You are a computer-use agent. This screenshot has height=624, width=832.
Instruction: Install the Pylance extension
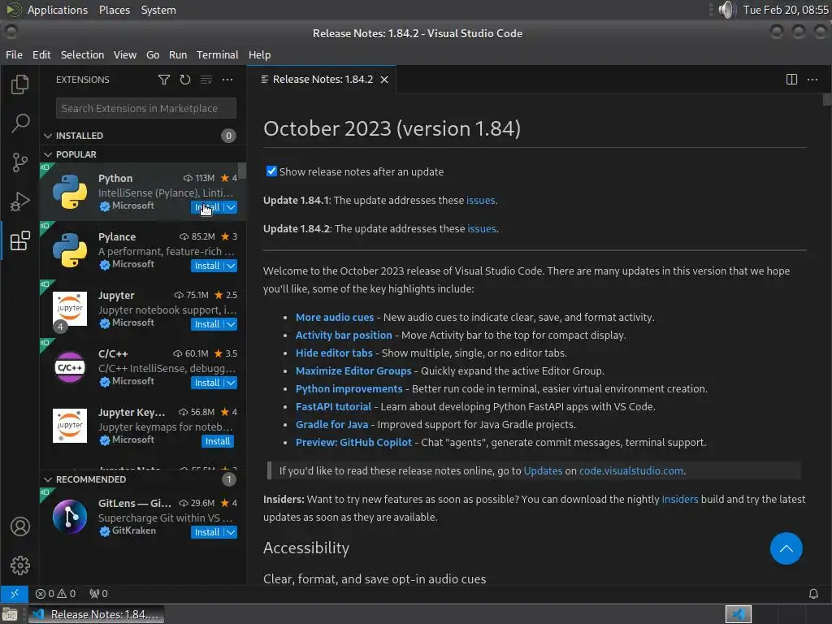(x=207, y=266)
